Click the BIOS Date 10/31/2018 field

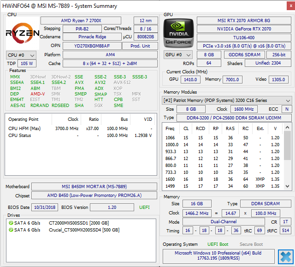coord(45,207)
